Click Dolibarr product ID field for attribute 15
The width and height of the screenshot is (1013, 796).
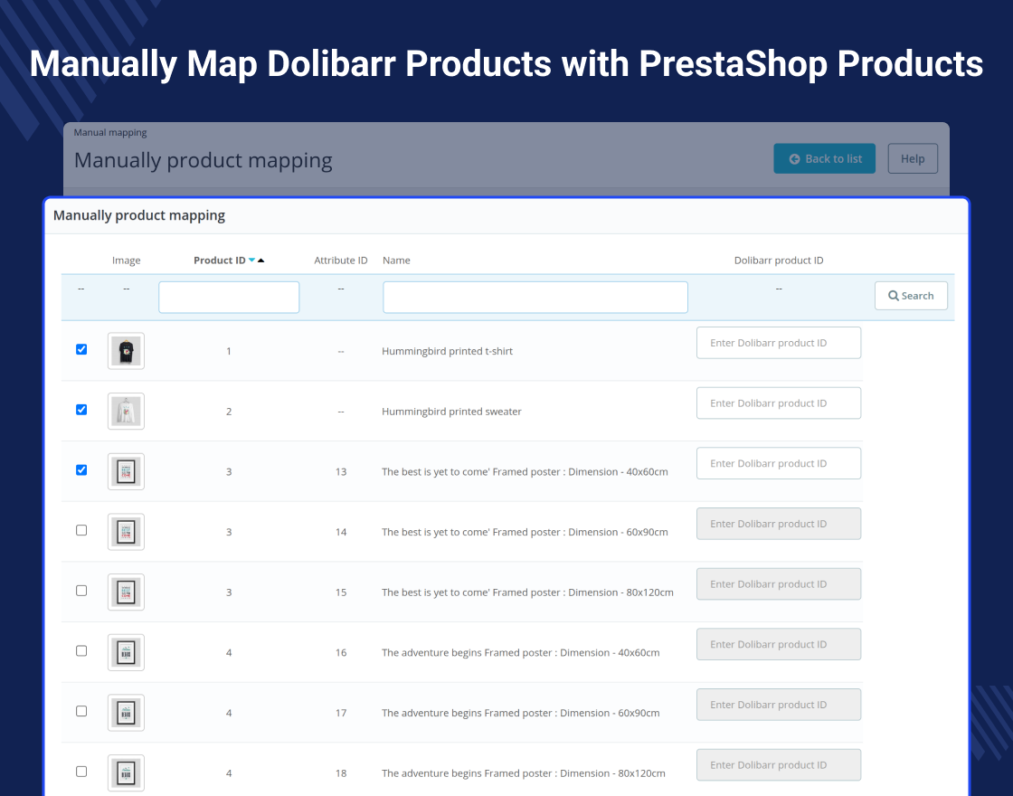(x=779, y=584)
